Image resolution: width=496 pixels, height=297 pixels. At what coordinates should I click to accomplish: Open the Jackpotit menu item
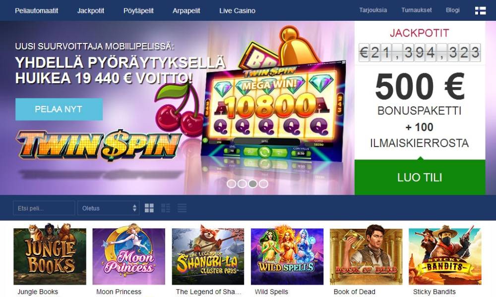point(90,11)
